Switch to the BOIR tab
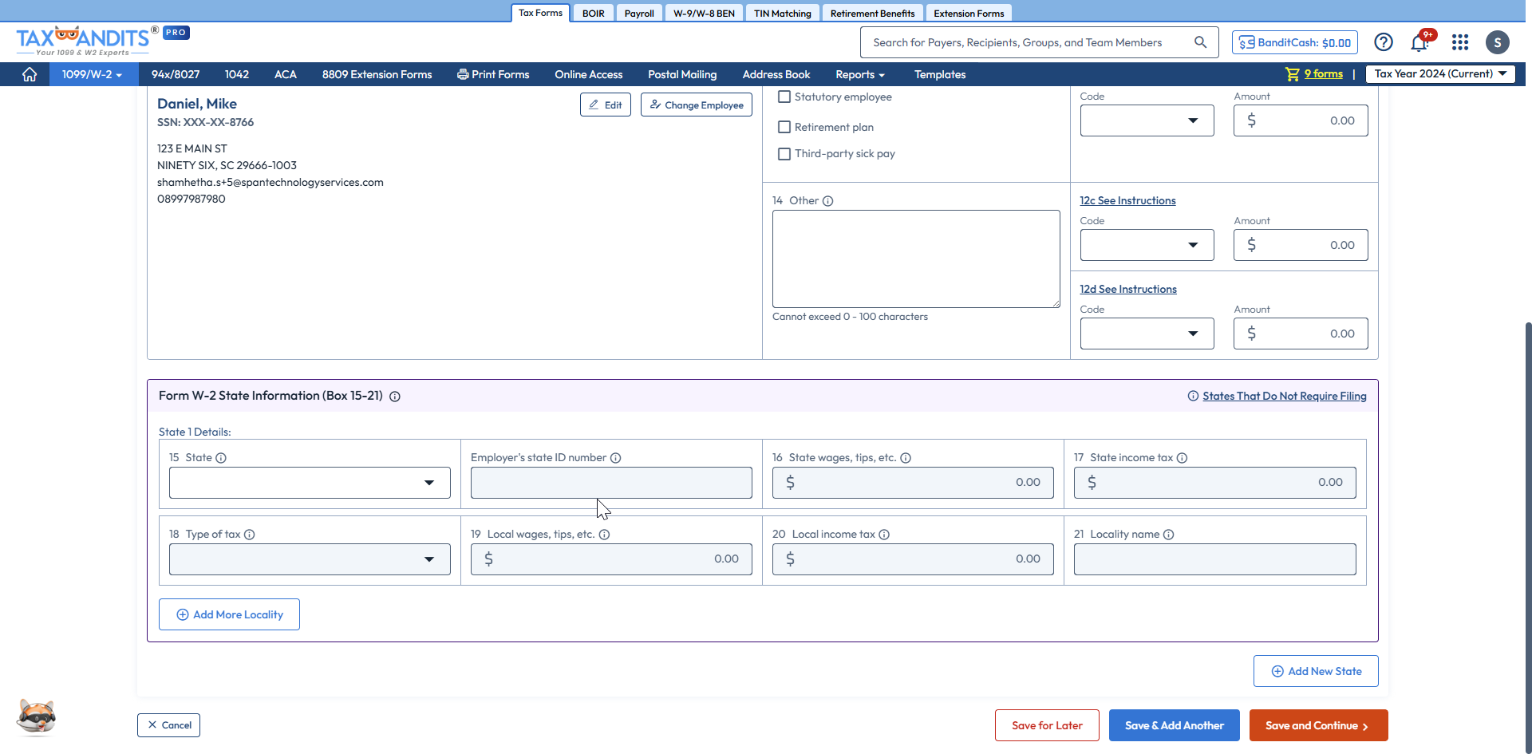The width and height of the screenshot is (1532, 754). coord(593,13)
